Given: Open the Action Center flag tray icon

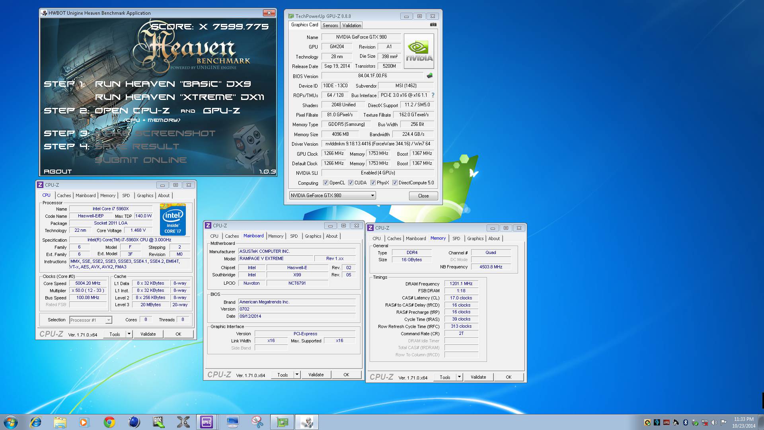Looking at the screenshot, I should pyautogui.click(x=723, y=422).
